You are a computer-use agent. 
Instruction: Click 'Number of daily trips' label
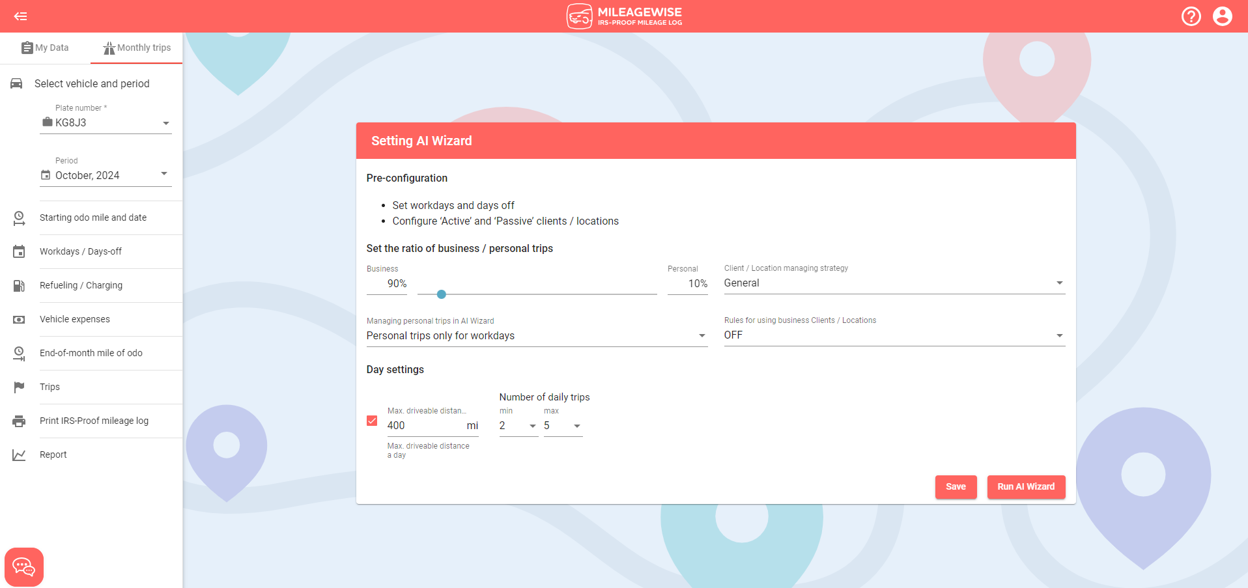point(545,397)
